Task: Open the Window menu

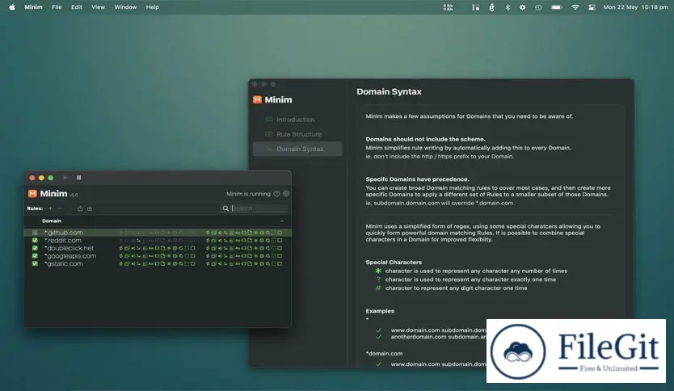Action: [125, 7]
